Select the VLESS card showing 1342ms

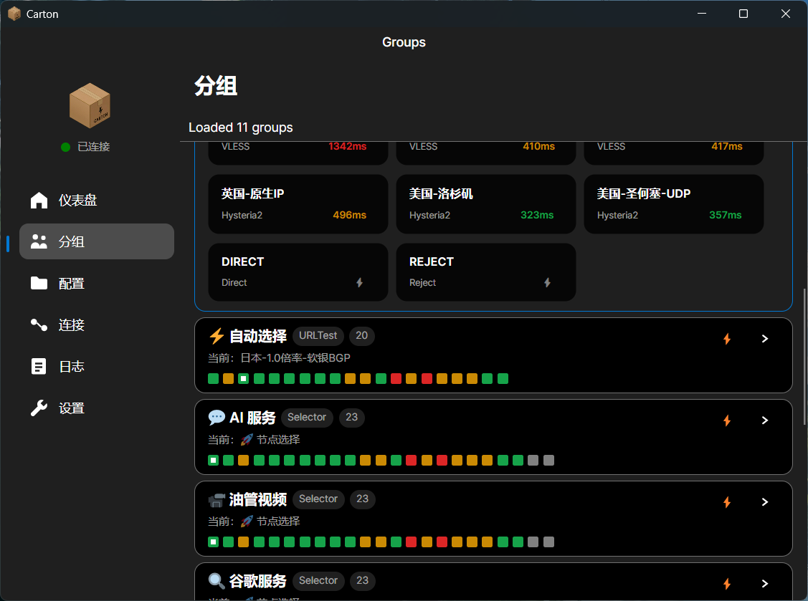click(298, 153)
